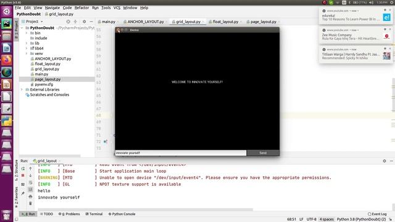
Task: Click the down arrow in Run panel
Action: [30, 175]
